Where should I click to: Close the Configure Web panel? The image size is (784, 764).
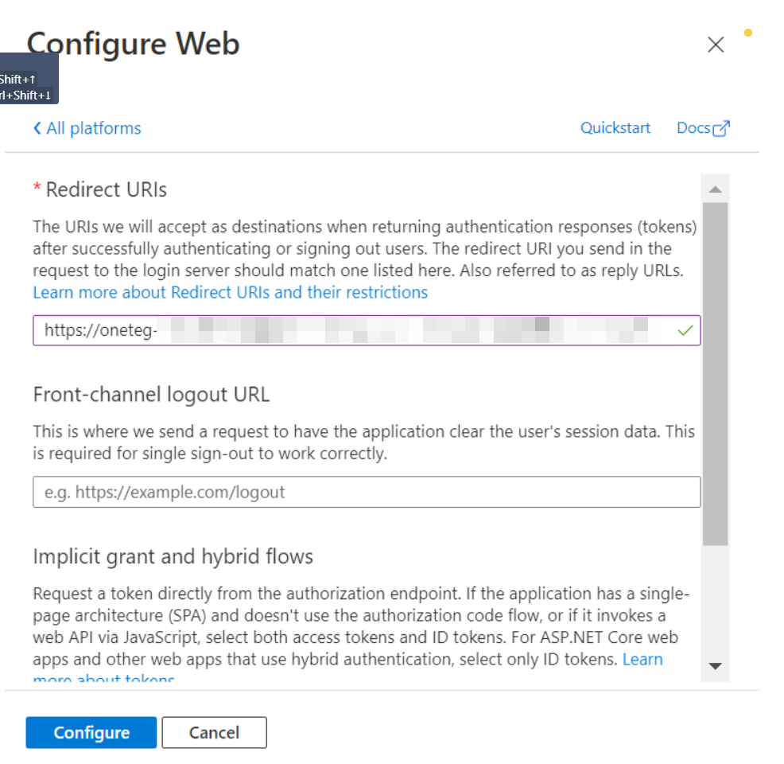[x=716, y=45]
